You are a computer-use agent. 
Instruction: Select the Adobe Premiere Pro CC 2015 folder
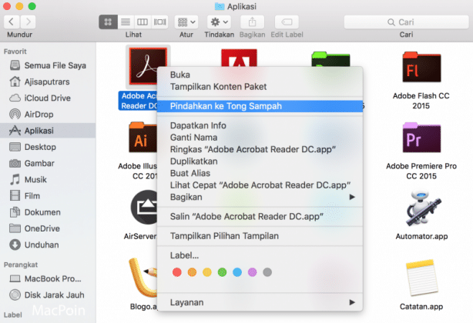421,138
